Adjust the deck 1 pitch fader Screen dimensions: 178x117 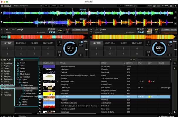pos(87,50)
